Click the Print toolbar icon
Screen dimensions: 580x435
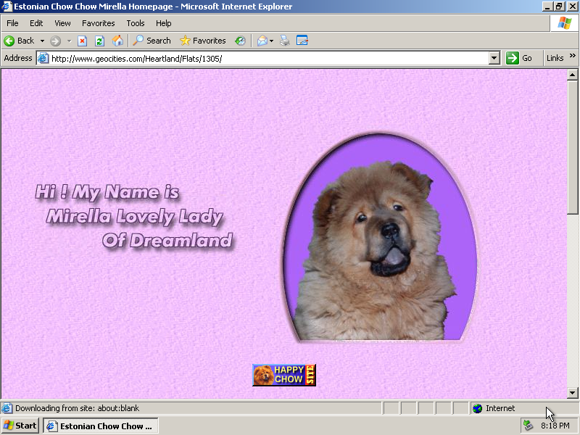pyautogui.click(x=285, y=41)
